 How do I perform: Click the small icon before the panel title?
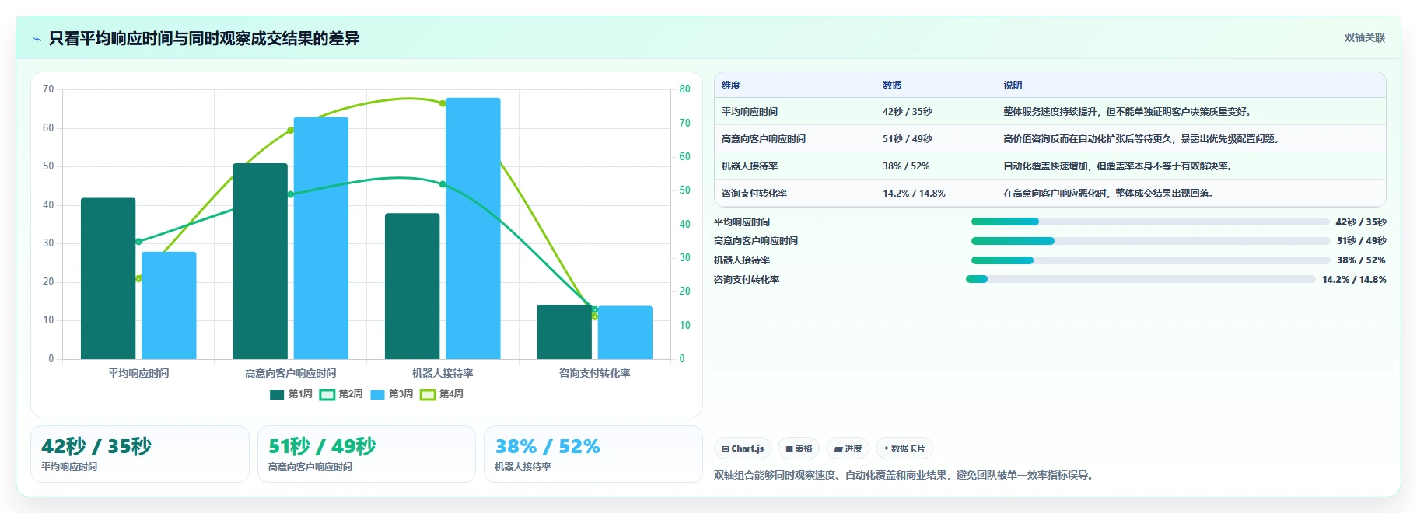[37, 39]
